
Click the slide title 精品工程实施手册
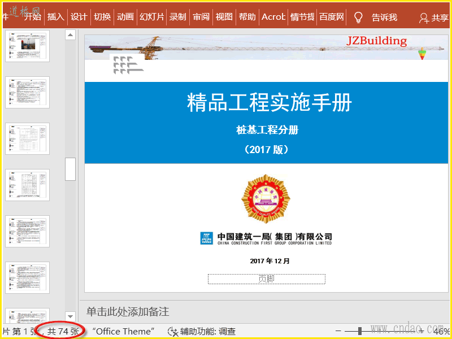[x=270, y=102]
